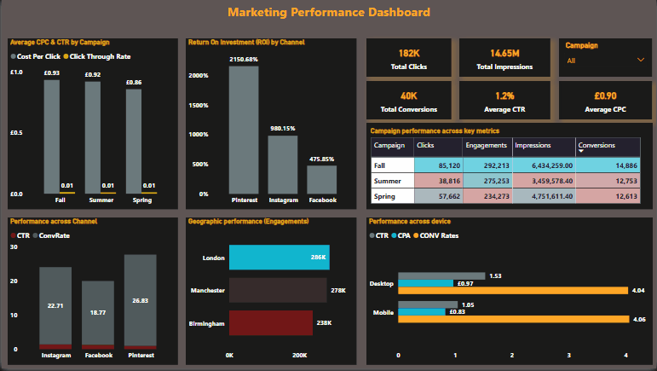Click the Average CPC £0.90 card

[605, 101]
